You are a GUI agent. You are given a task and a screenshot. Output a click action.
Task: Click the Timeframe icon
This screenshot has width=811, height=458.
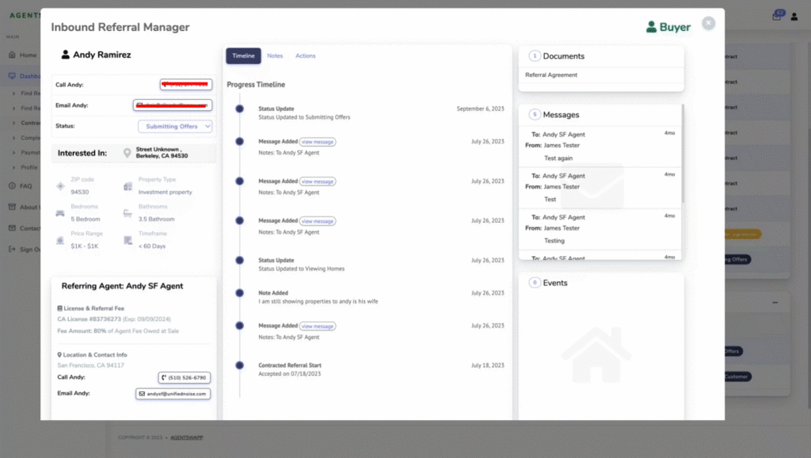[x=128, y=240]
